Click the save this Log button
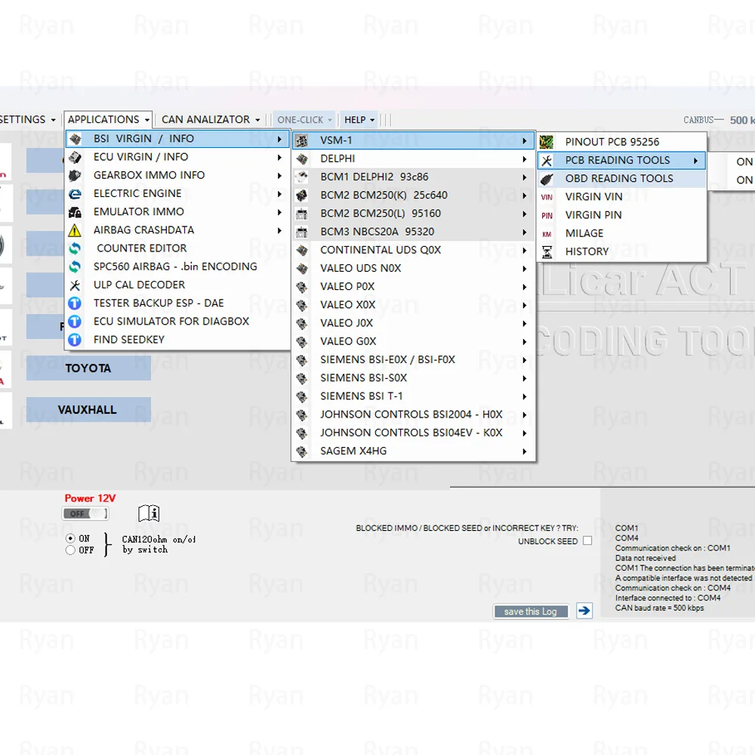The width and height of the screenshot is (755, 755). (x=531, y=612)
